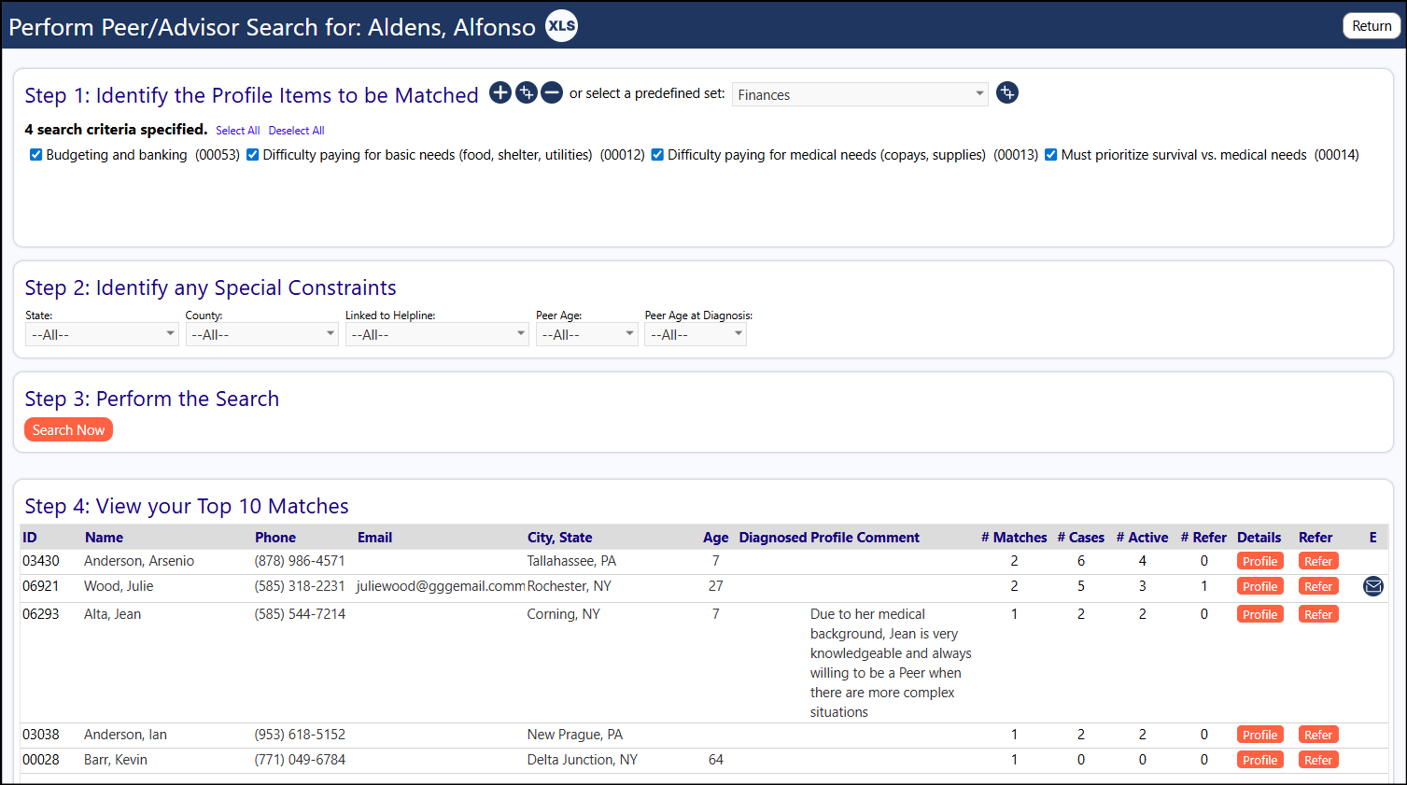Uncheck Difficulty paying for medical needs
This screenshot has height=785, width=1407.
click(x=657, y=155)
